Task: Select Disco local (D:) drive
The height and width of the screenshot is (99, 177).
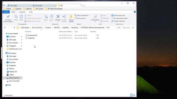Action: click(x=14, y=81)
